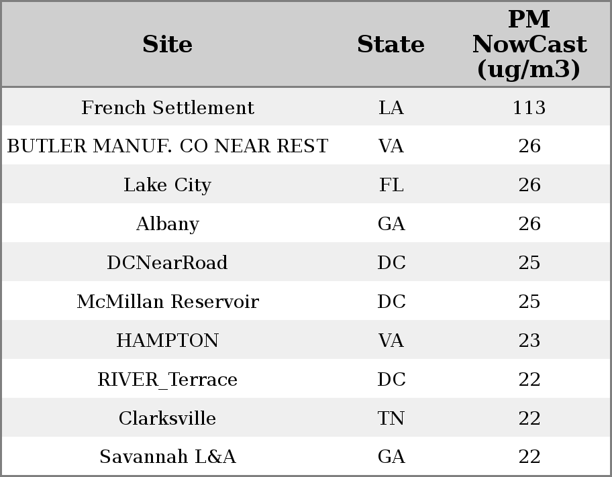
Task: Click the Site column header
Action: point(168,45)
